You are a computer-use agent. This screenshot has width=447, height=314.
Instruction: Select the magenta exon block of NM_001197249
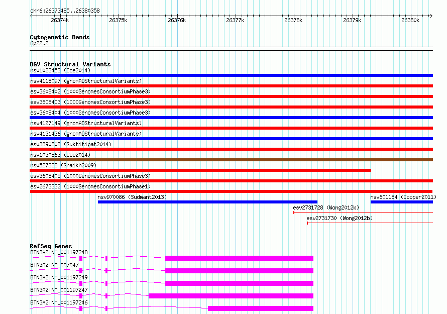[x=240, y=283]
